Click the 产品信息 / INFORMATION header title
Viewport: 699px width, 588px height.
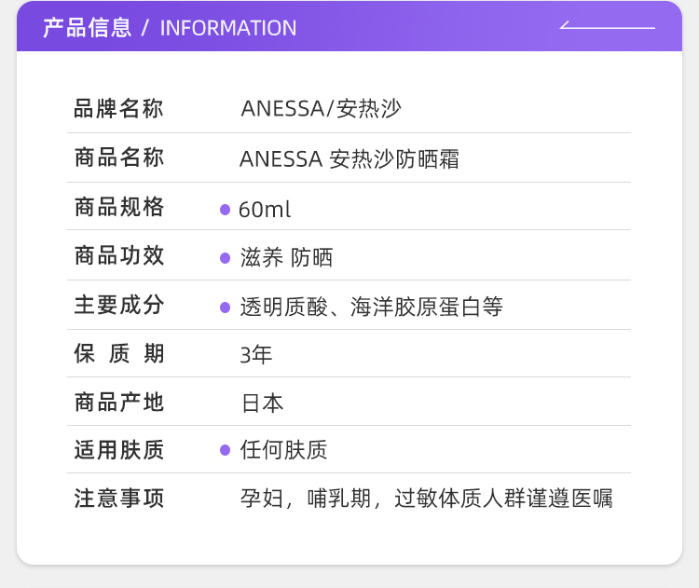170,28
